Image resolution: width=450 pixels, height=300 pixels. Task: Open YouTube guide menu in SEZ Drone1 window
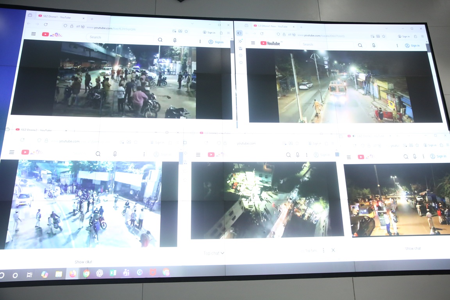[x=34, y=34]
